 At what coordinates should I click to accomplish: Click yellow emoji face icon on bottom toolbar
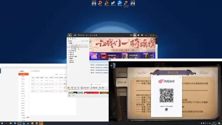tap(69, 88)
